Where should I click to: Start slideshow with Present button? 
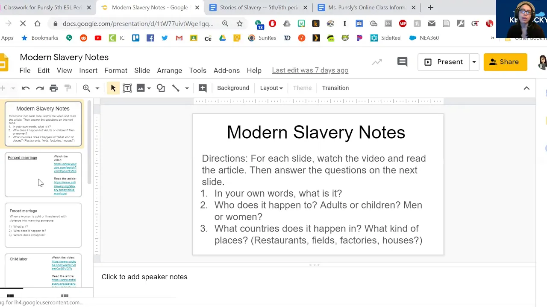coord(444,62)
